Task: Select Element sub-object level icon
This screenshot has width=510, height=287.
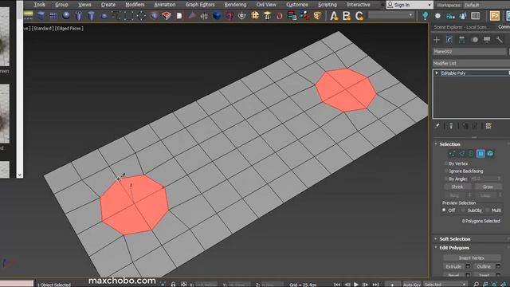Action: click(x=490, y=154)
